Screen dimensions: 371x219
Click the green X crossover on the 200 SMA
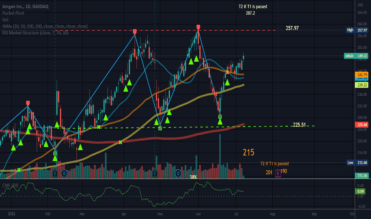click(121, 142)
